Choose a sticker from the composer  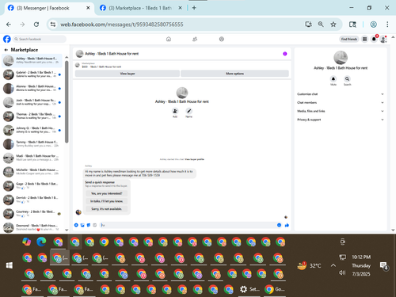(89, 225)
